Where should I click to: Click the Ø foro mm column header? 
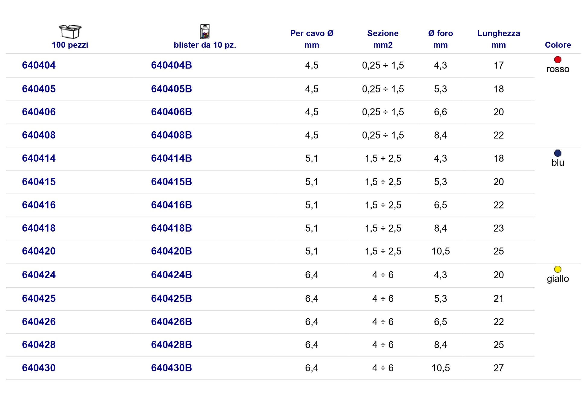(x=440, y=39)
